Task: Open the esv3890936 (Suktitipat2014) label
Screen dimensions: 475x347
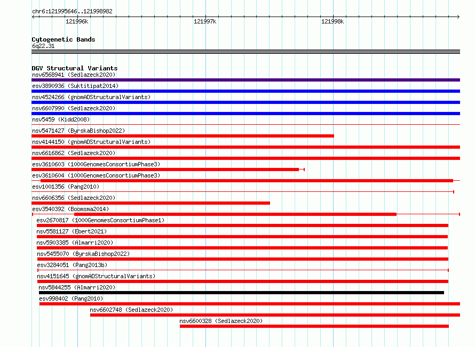Action: pyautogui.click(x=75, y=86)
